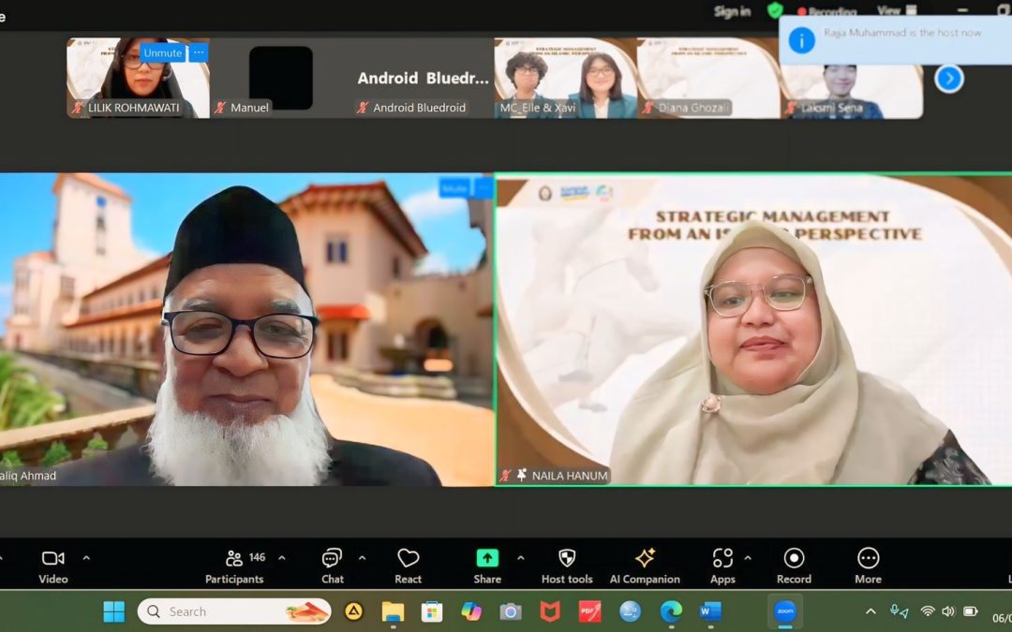Expand the Video options caret
This screenshot has height=632, width=1012.
[x=86, y=558]
